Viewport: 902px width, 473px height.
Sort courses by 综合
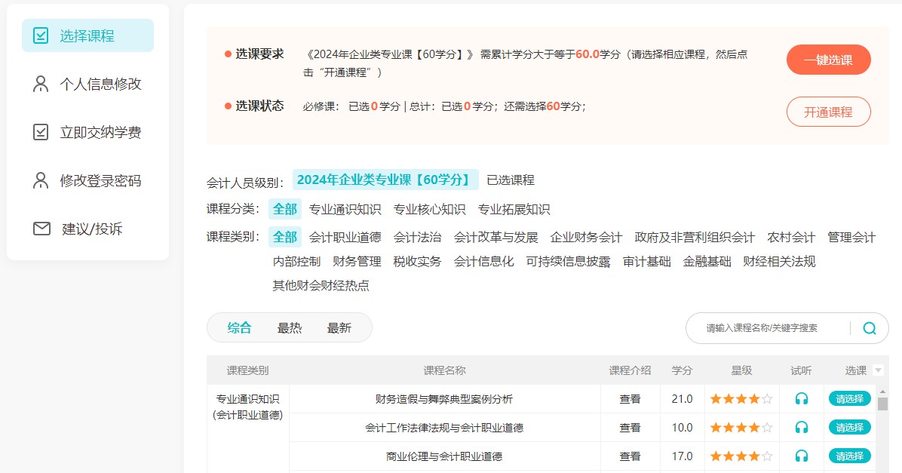point(239,328)
